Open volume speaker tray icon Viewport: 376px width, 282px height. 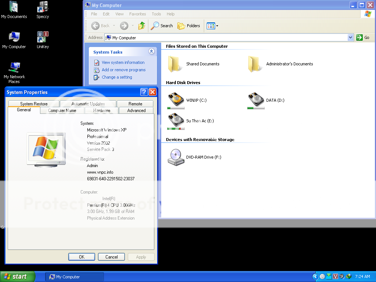click(x=342, y=276)
